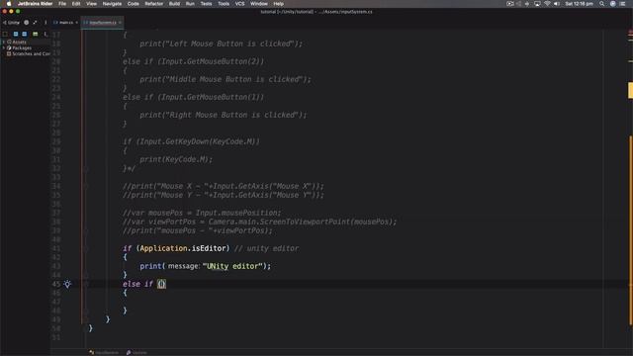Open the Unity view dropdown in explorer

click(11, 23)
